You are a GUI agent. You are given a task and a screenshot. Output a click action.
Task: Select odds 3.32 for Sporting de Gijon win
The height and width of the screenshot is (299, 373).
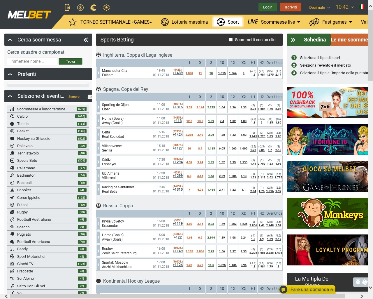(189, 107)
